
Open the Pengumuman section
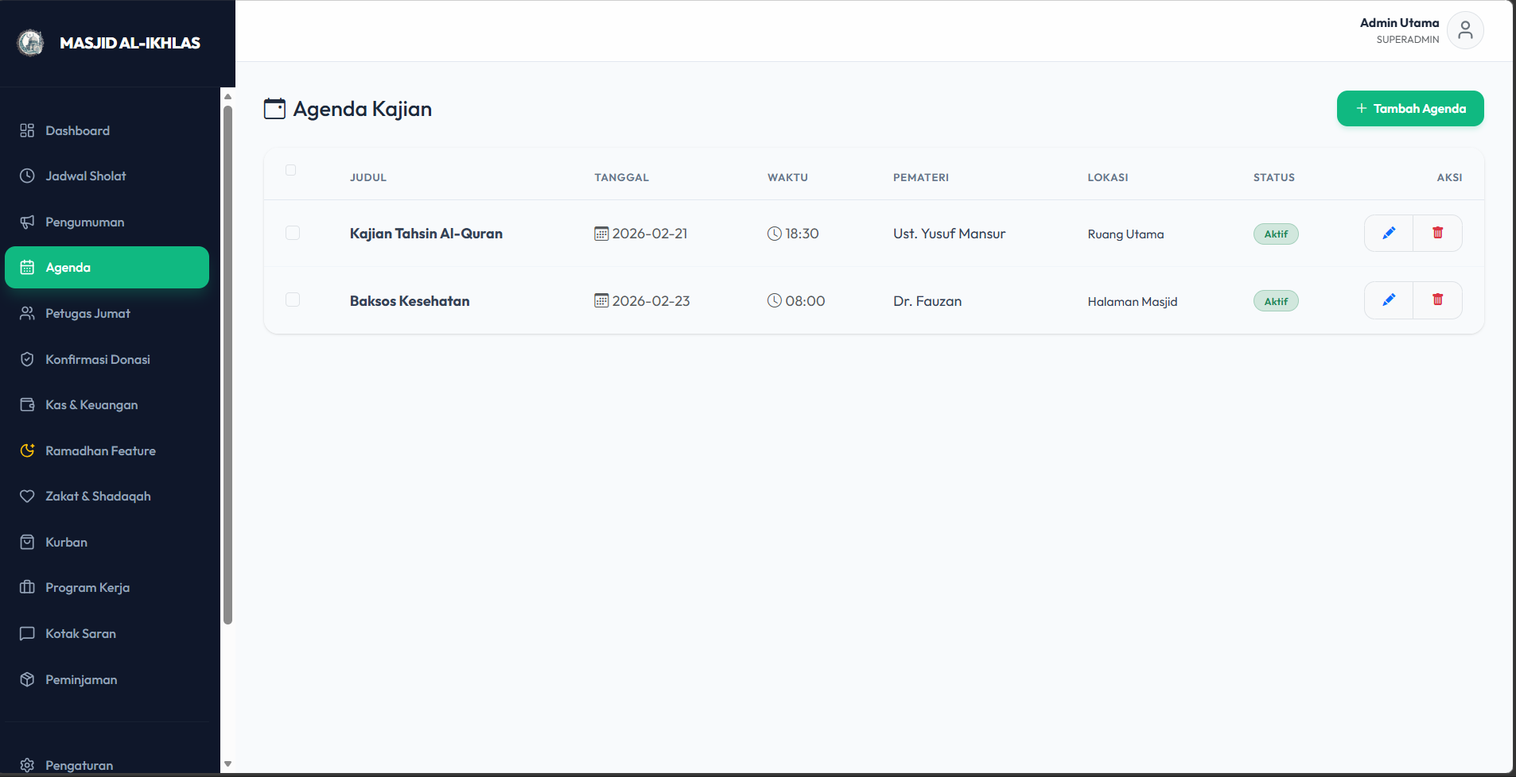[x=107, y=222]
